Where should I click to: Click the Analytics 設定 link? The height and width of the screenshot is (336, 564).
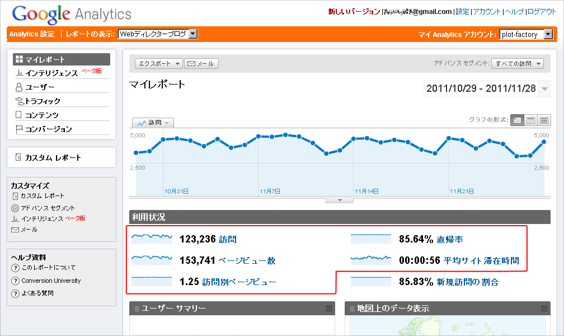32,34
